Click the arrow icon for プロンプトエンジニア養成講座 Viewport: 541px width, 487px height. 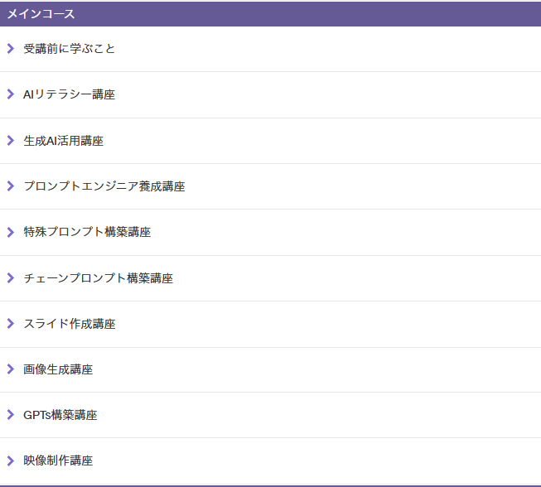(x=11, y=186)
